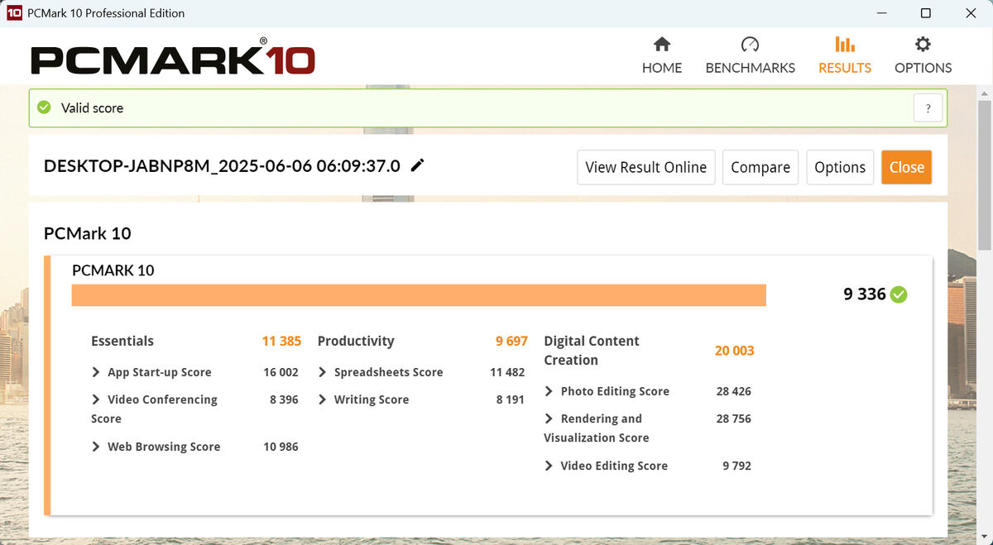The height and width of the screenshot is (545, 993).
Task: Click the green valid score checkmark icon
Action: (x=45, y=108)
